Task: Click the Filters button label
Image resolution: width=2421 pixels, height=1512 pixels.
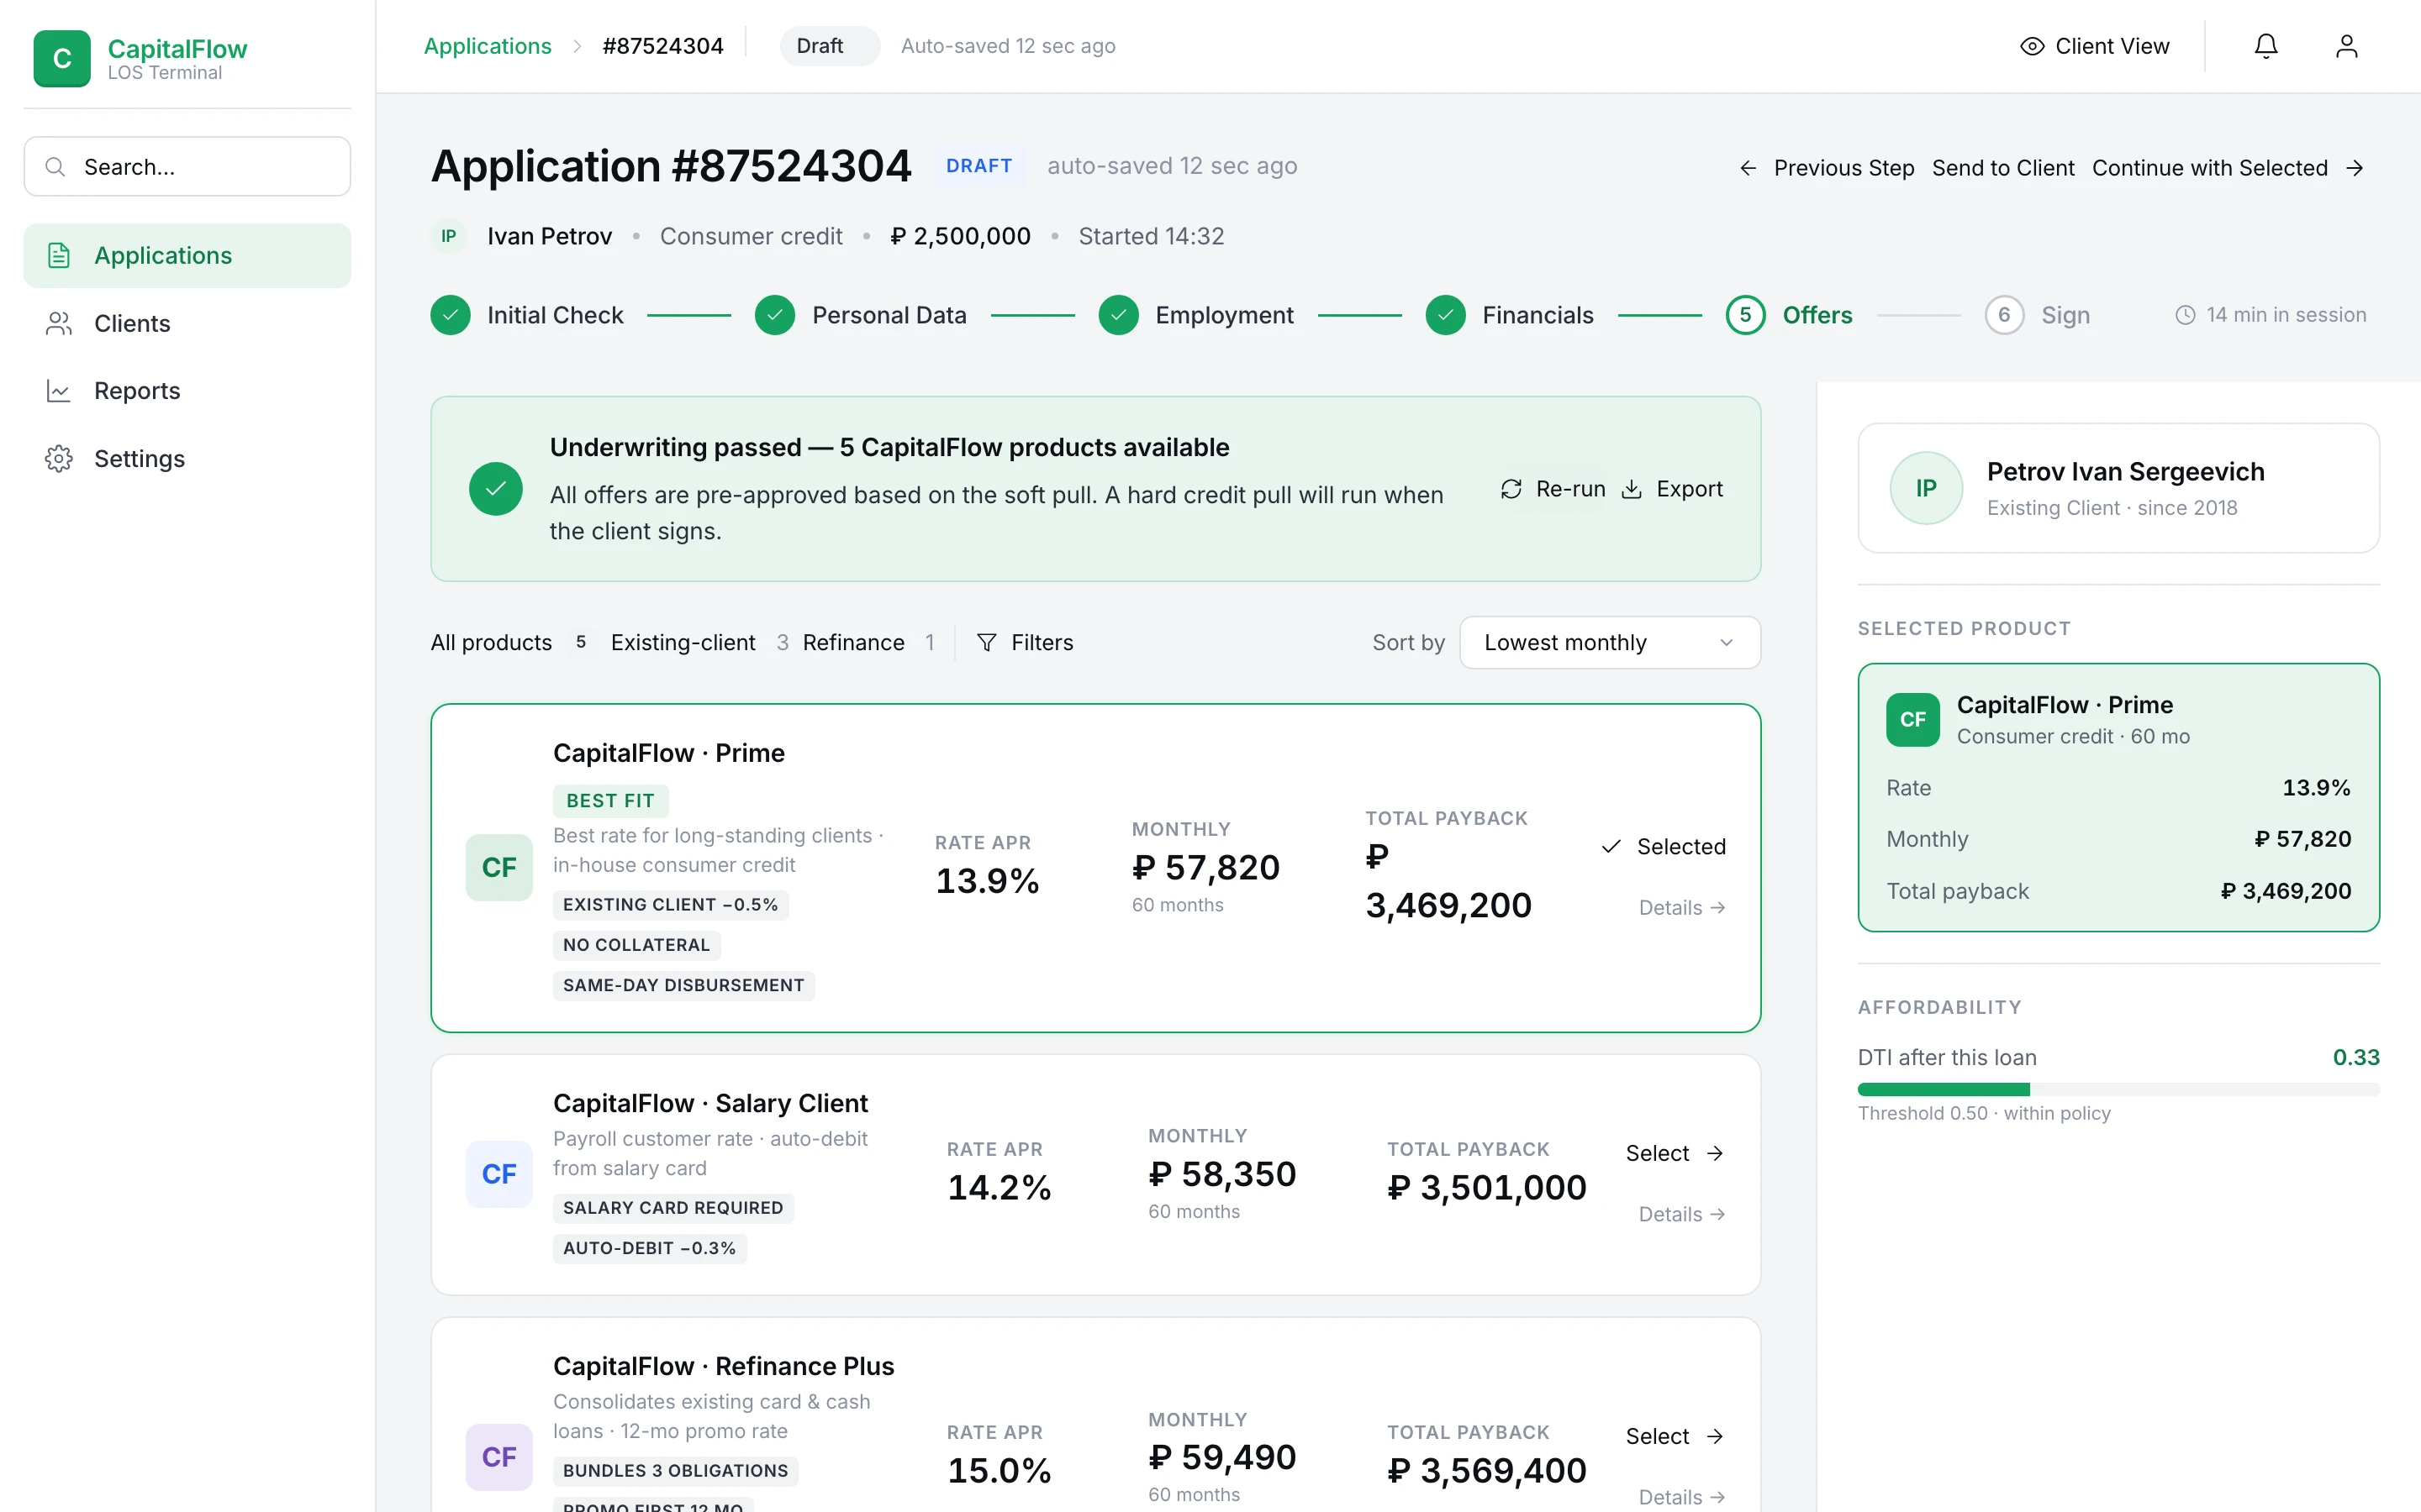Action: [x=1042, y=642]
